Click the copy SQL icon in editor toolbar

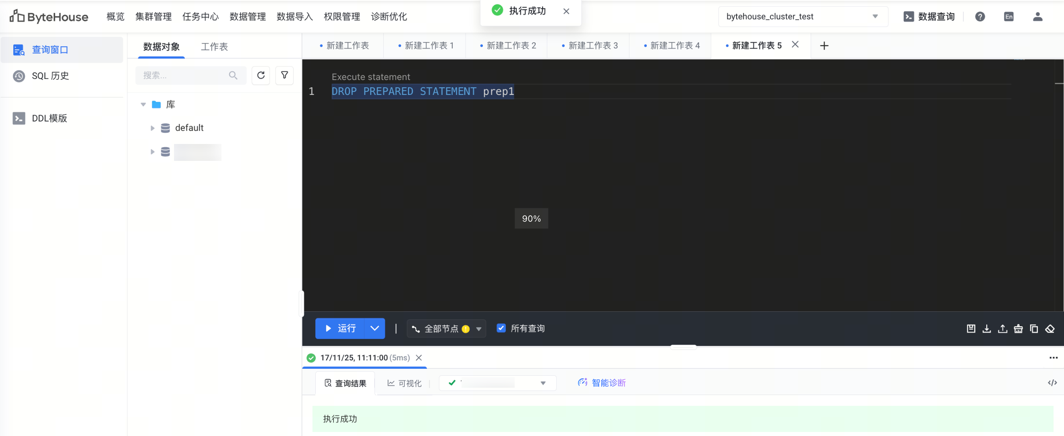1034,329
